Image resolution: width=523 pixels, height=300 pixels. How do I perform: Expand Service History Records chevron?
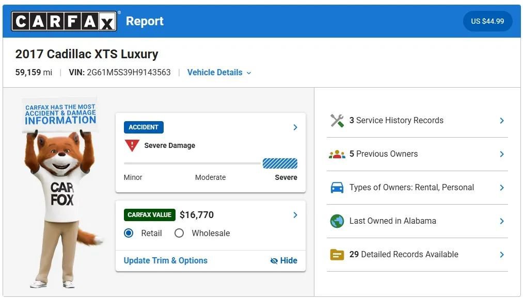click(x=502, y=121)
